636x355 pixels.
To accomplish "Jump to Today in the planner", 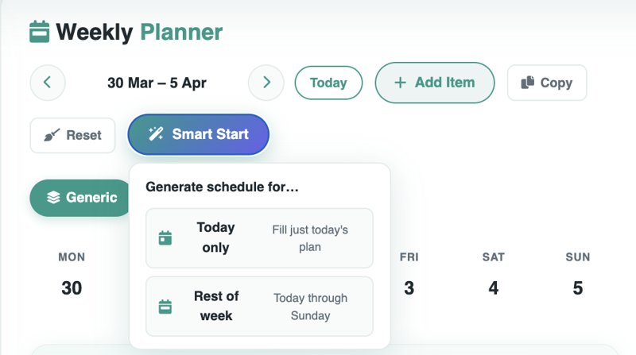I will [x=328, y=83].
